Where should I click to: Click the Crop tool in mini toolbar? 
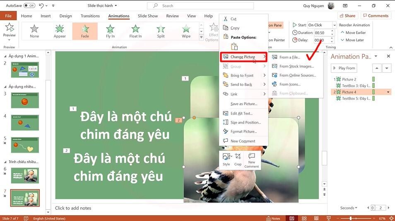coord(238,159)
